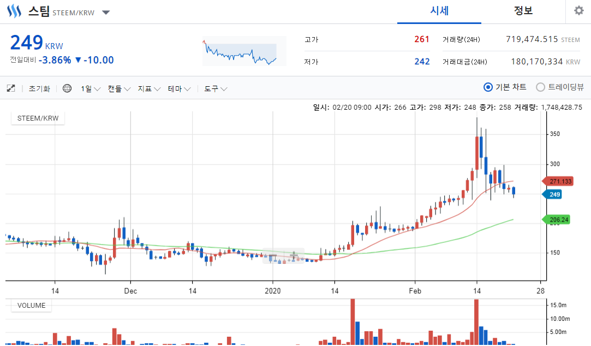Click the 02/20 09:00 candle info readout
This screenshot has height=346, width=591.
pyautogui.click(x=447, y=108)
